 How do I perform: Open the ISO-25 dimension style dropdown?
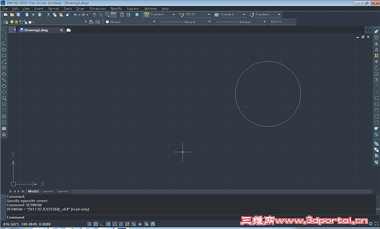point(209,15)
